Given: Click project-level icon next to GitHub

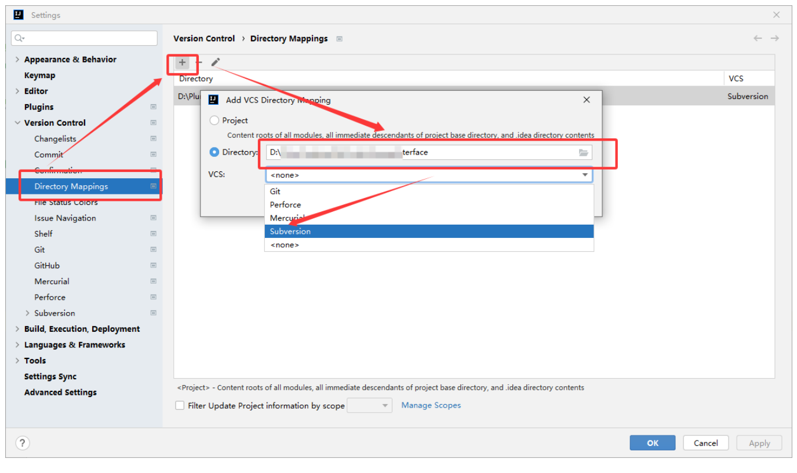Looking at the screenshot, I should (x=154, y=266).
